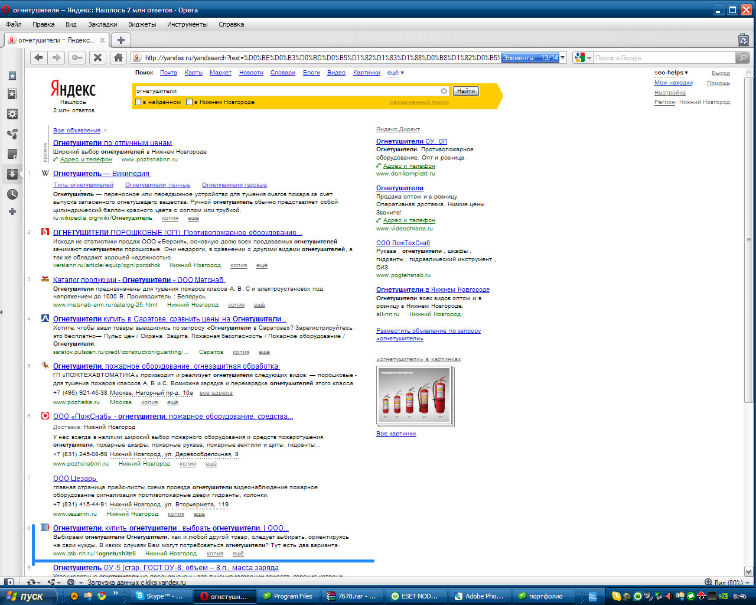
Task: Open Skype from the Windows taskbar
Action: click(160, 596)
